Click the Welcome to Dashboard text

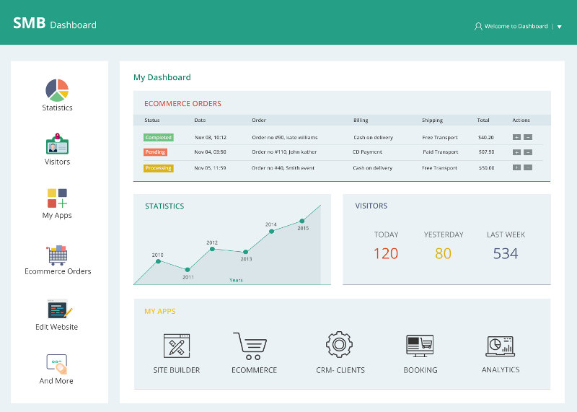[x=516, y=26]
